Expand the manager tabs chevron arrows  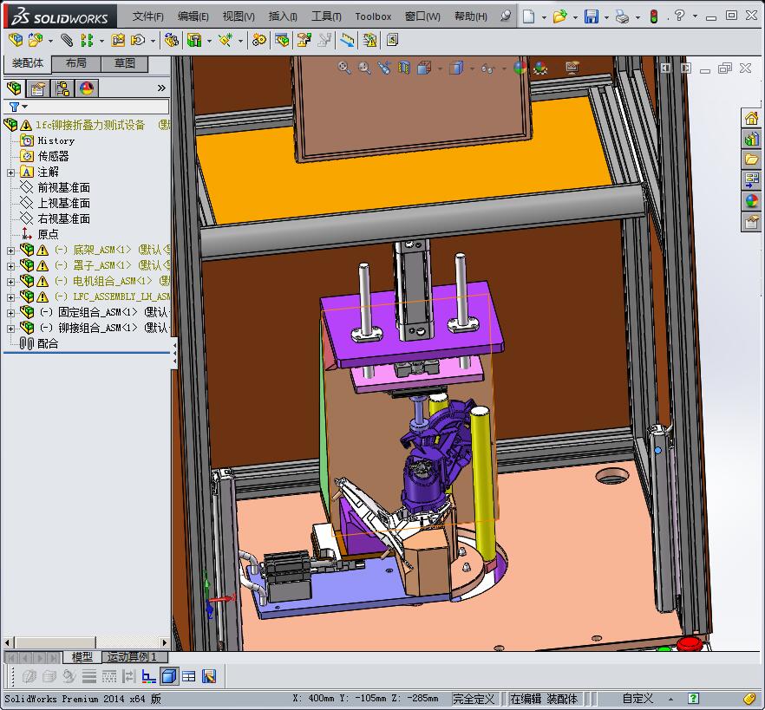point(161,88)
